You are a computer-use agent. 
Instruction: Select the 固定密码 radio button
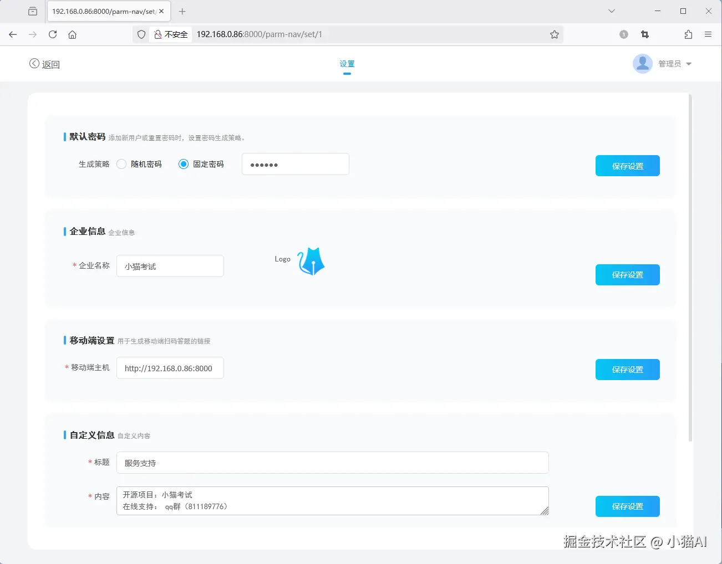[x=183, y=164]
